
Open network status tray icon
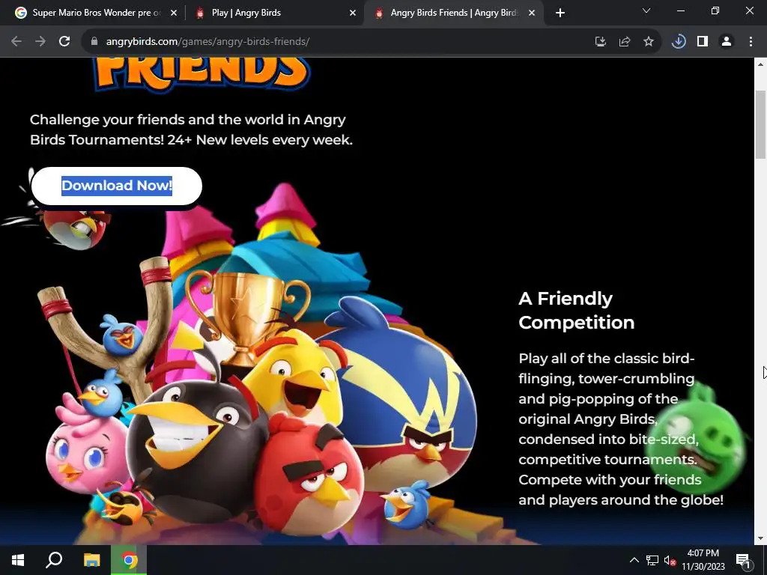point(652,560)
